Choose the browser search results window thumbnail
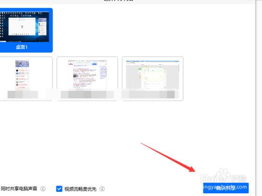Image resolution: width=262 pixels, height=196 pixels. click(x=87, y=78)
